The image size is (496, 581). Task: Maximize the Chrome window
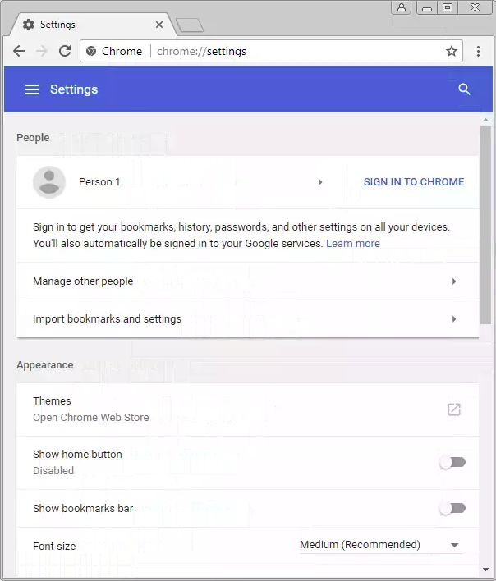point(448,7)
